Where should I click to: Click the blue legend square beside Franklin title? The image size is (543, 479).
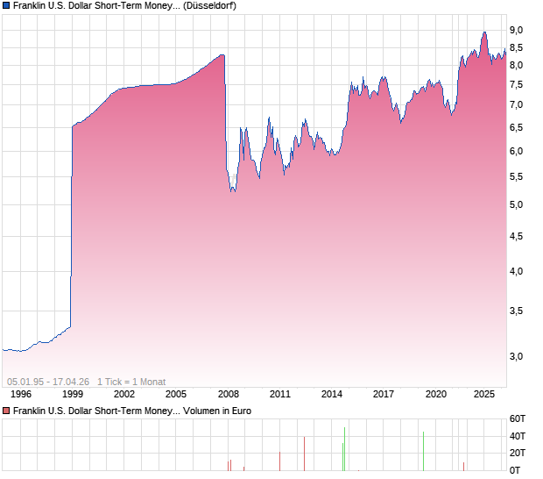tap(6, 5)
